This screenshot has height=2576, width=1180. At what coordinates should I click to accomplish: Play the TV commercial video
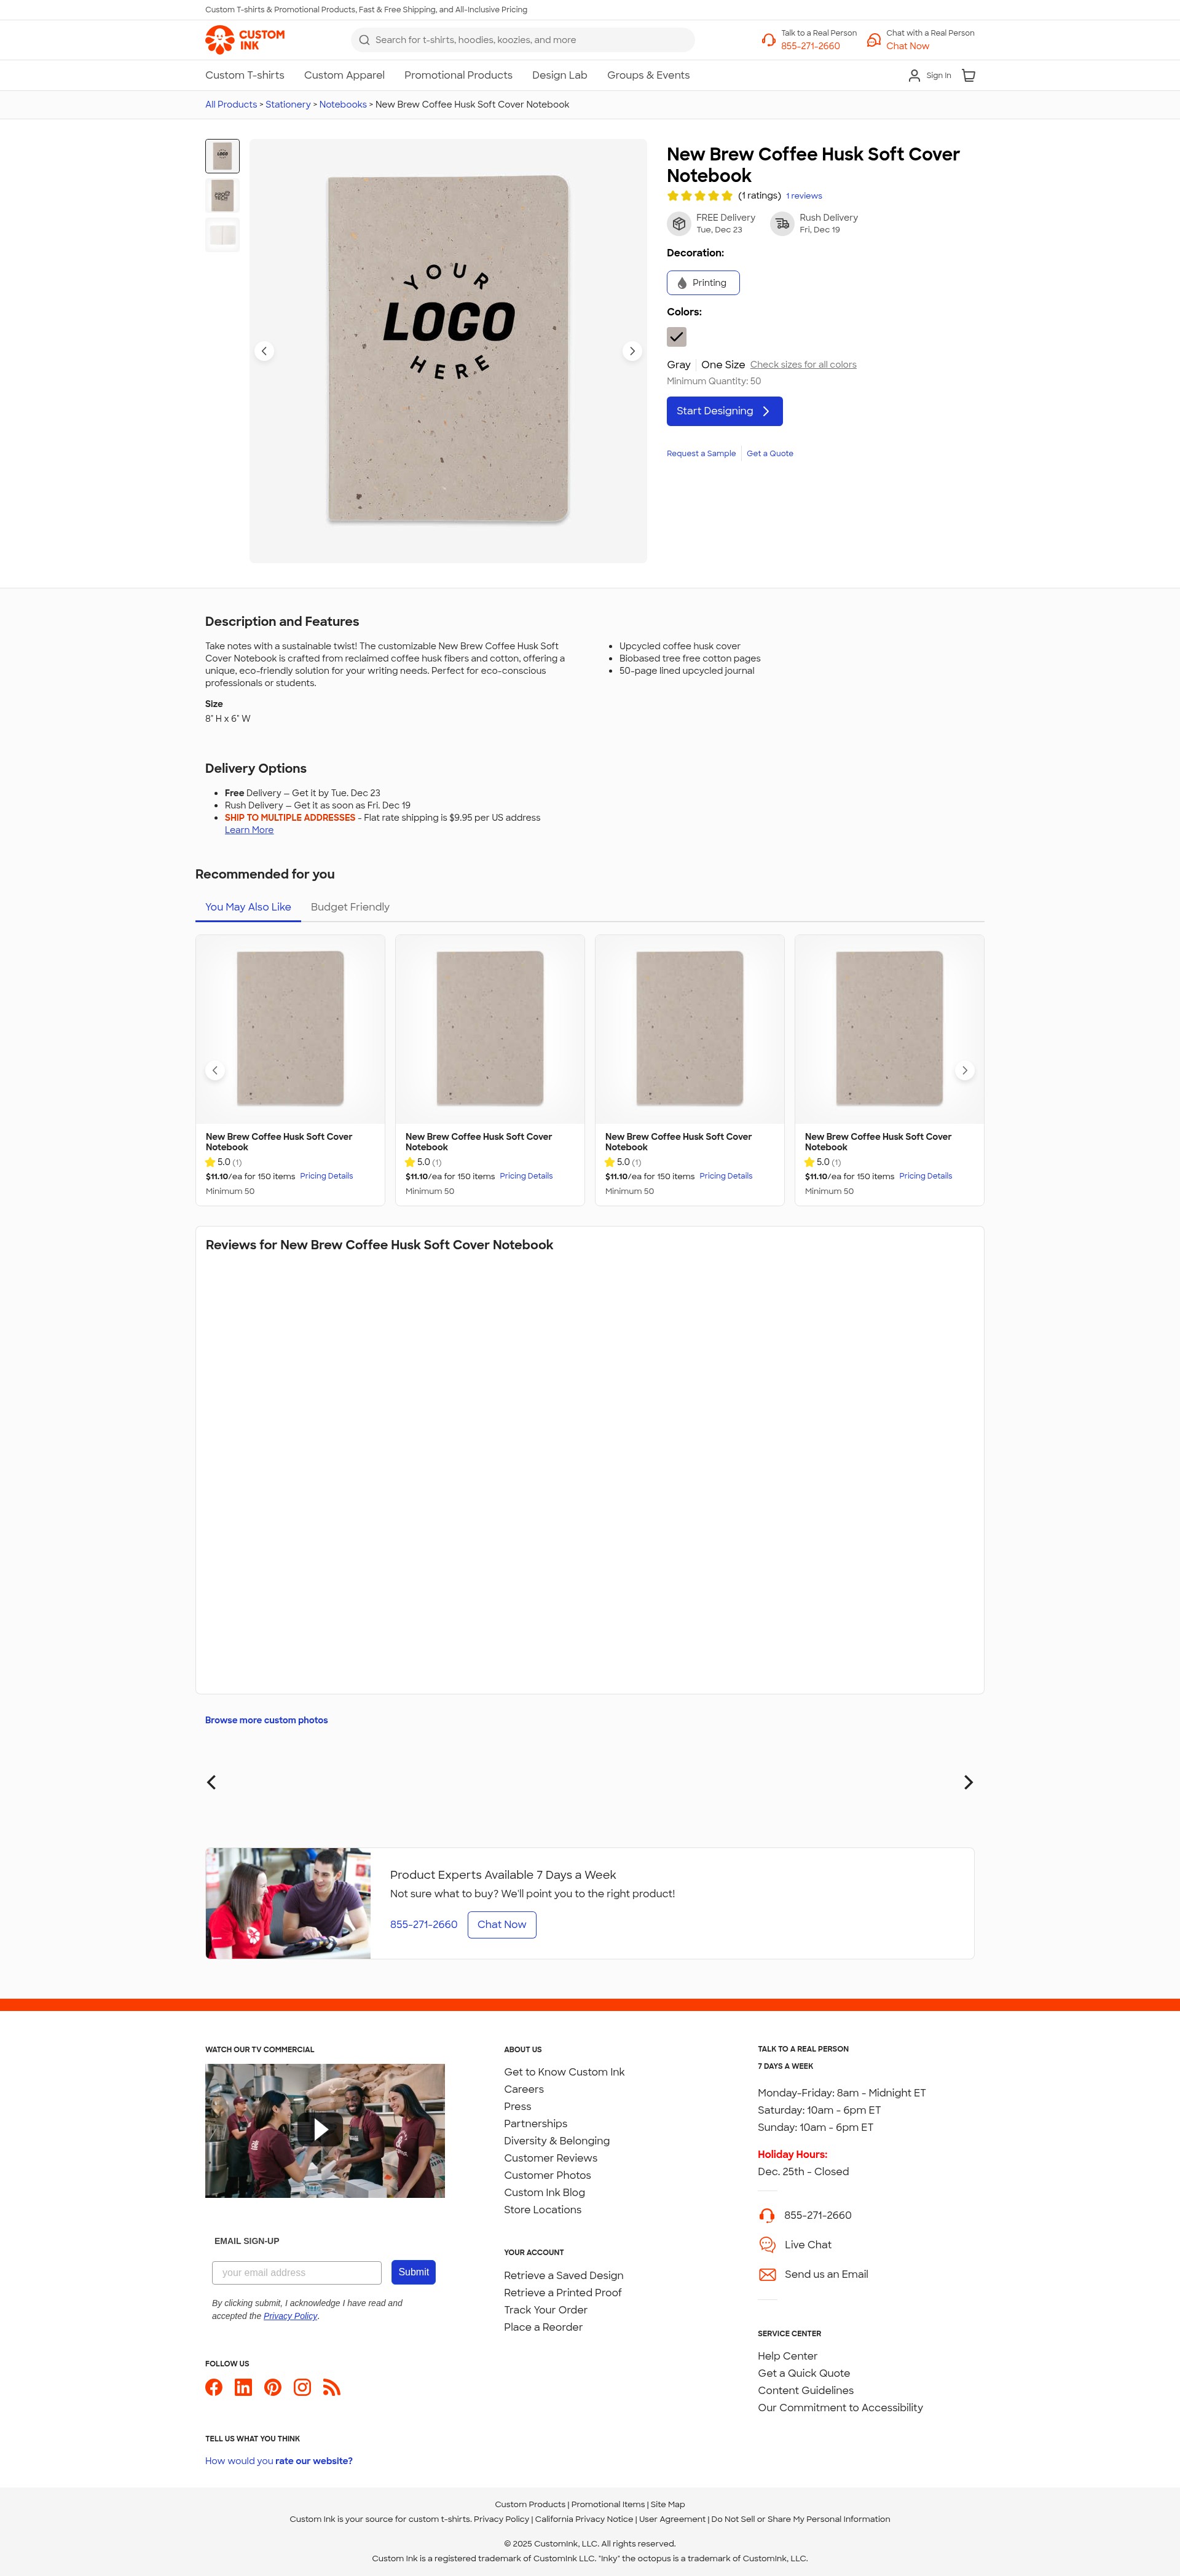pos(321,2130)
